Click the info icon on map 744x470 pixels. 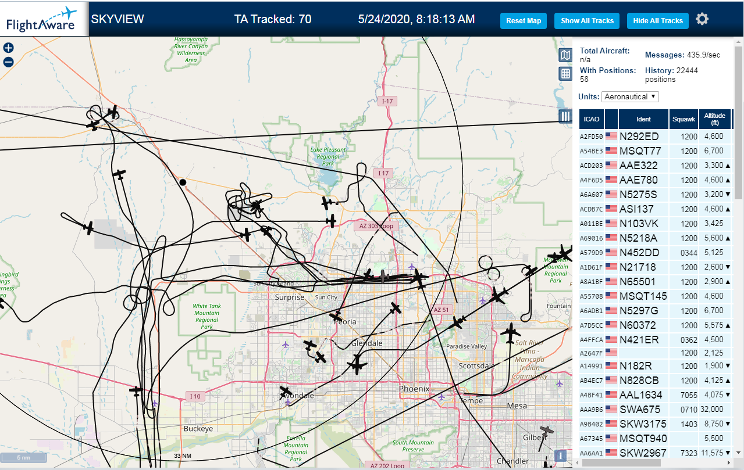[561, 456]
